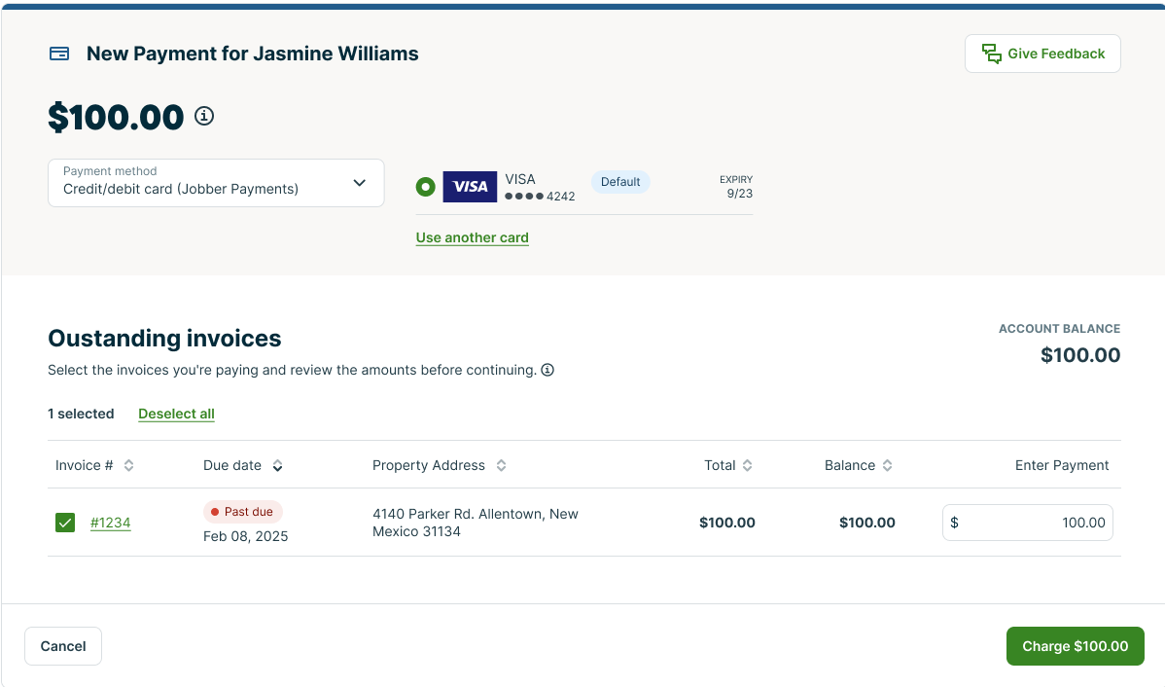The width and height of the screenshot is (1165, 687).
Task: Click the Deselect all link
Action: [176, 414]
